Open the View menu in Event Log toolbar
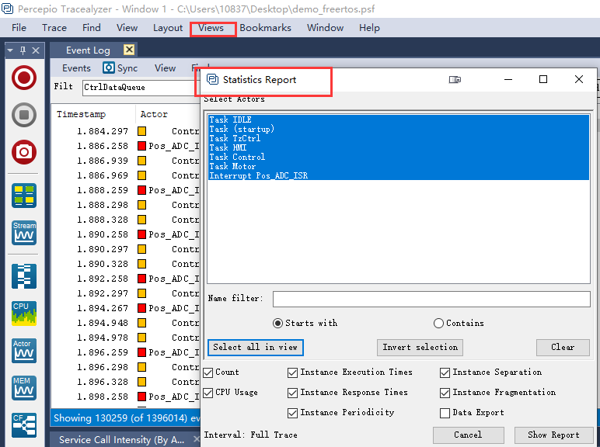This screenshot has width=600, height=447. click(165, 68)
